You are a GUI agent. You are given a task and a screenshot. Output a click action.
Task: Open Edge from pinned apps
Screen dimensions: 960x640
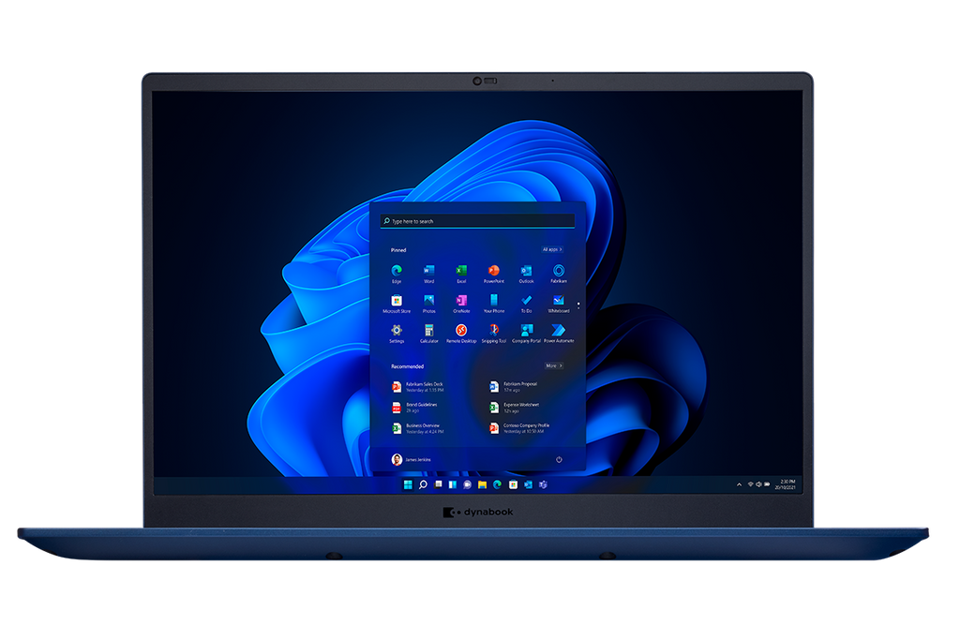tap(397, 271)
